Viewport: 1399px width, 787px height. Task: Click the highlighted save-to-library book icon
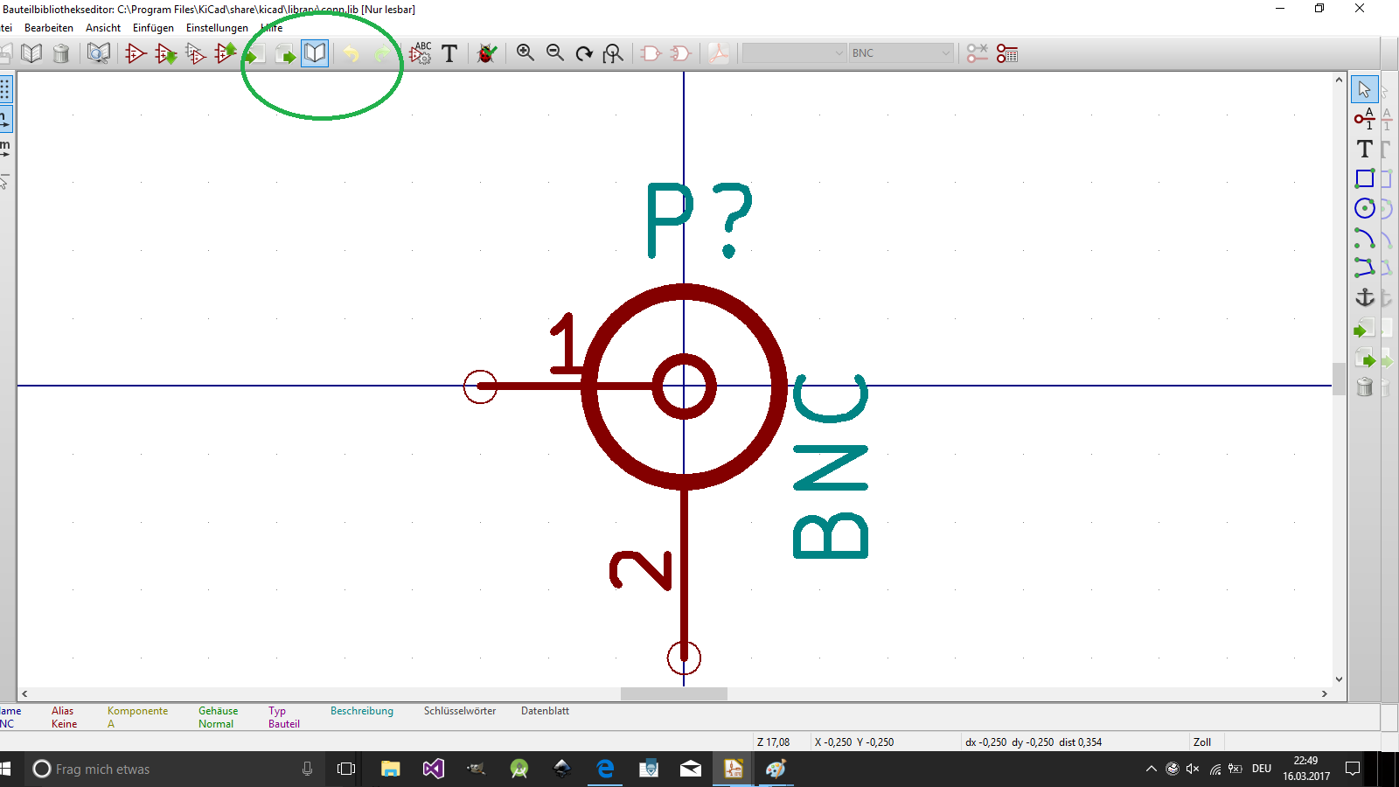click(315, 53)
